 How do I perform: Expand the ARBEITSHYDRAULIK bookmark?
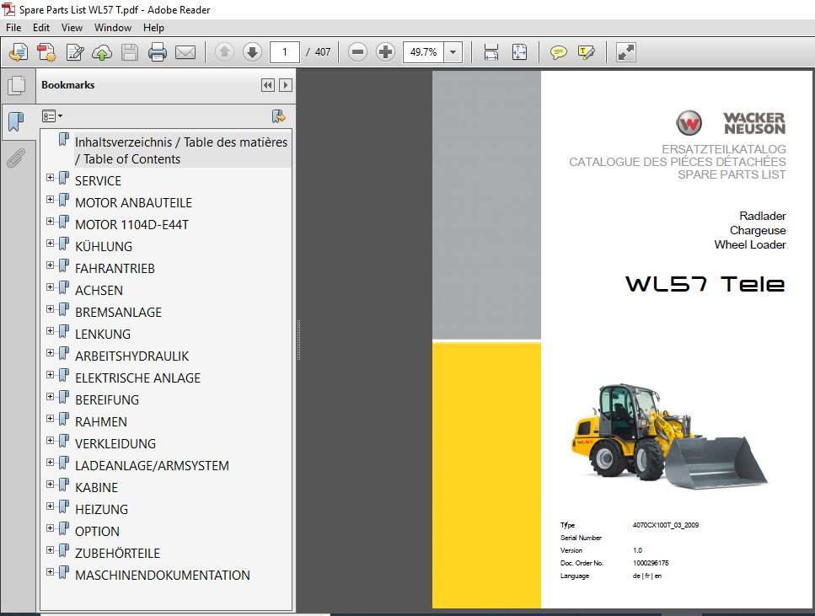tap(50, 353)
